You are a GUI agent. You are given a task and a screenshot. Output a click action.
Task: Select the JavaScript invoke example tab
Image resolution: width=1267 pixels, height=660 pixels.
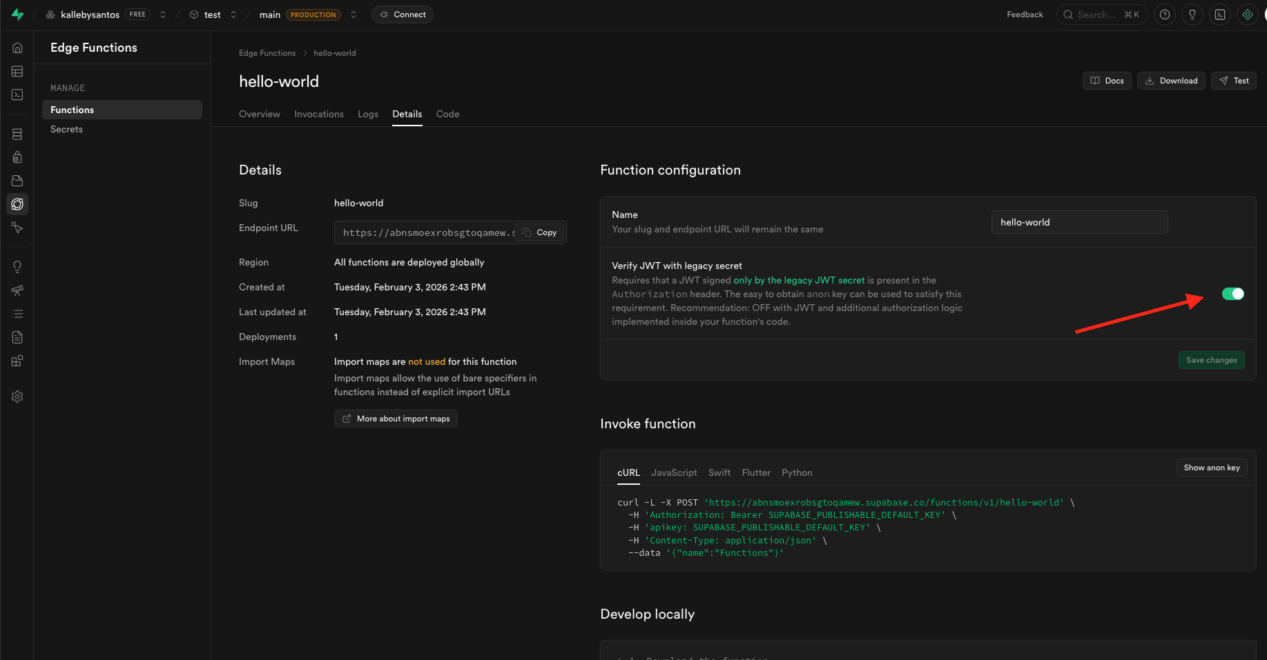pyautogui.click(x=673, y=472)
